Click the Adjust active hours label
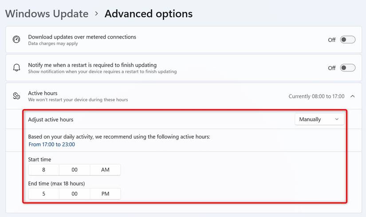The width and height of the screenshot is (366, 217). (x=51, y=119)
